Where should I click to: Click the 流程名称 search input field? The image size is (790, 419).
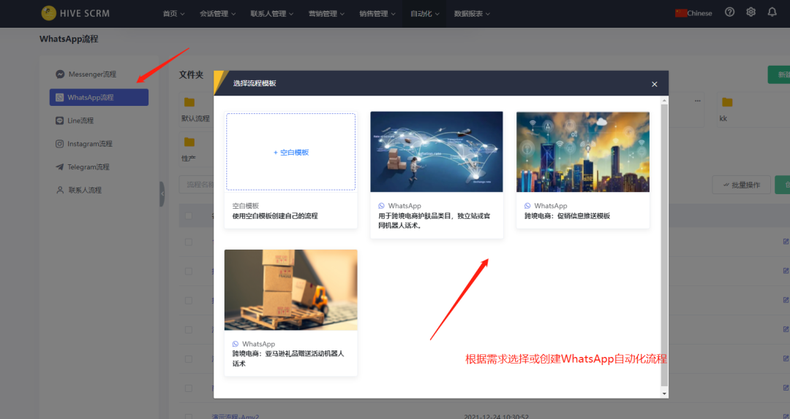pos(197,185)
